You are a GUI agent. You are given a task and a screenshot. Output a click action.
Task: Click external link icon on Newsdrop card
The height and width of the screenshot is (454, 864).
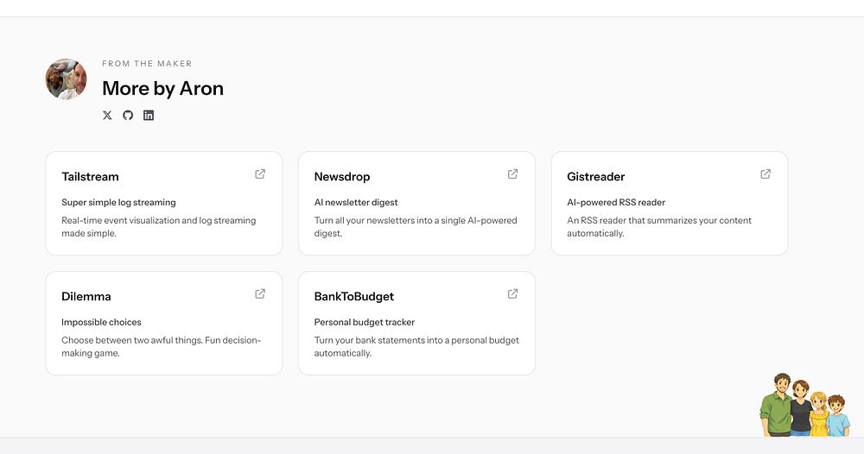512,174
